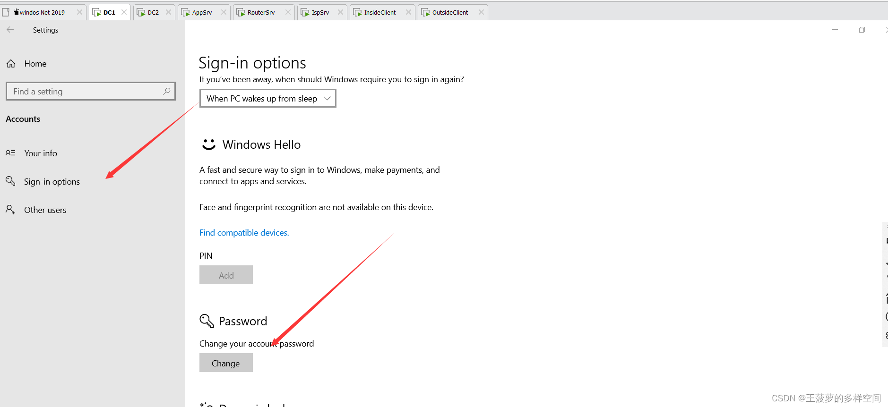Click the DC1 tab VM icon

(96, 12)
